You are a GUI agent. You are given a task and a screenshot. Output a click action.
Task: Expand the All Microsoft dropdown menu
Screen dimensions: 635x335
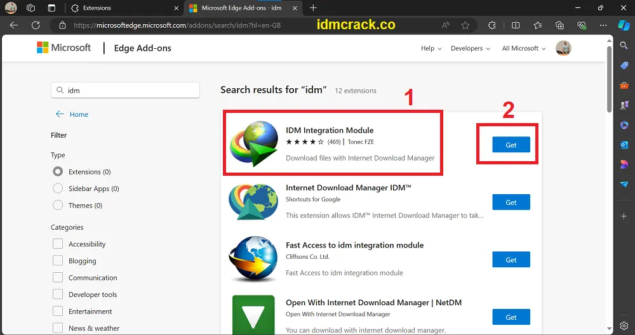[524, 48]
